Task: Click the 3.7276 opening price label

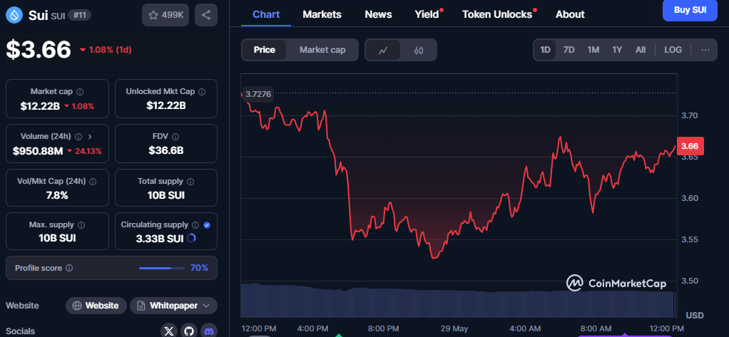Action: click(258, 94)
